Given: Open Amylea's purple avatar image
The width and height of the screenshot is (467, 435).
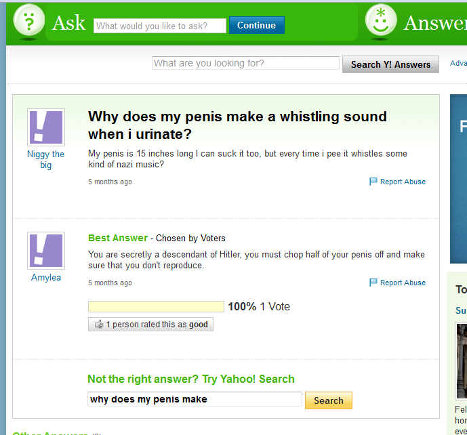Looking at the screenshot, I should tap(46, 251).
